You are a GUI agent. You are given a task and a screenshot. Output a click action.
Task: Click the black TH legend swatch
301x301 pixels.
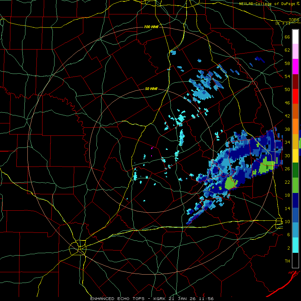click(x=295, y=260)
